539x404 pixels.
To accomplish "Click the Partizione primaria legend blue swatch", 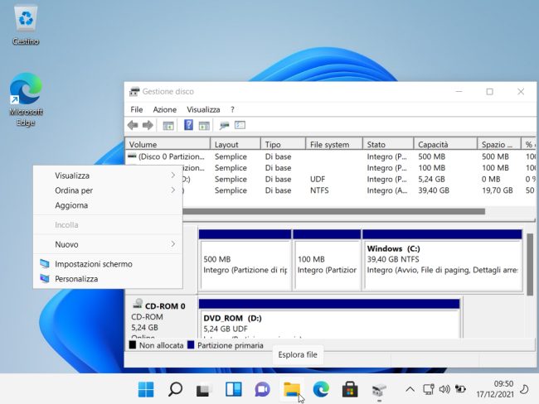I will coord(191,345).
